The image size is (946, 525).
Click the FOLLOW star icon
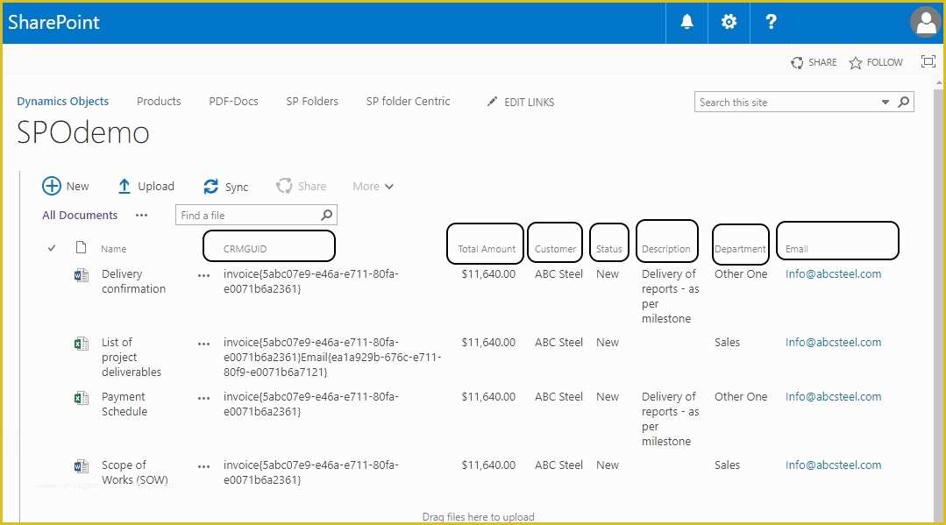point(855,63)
